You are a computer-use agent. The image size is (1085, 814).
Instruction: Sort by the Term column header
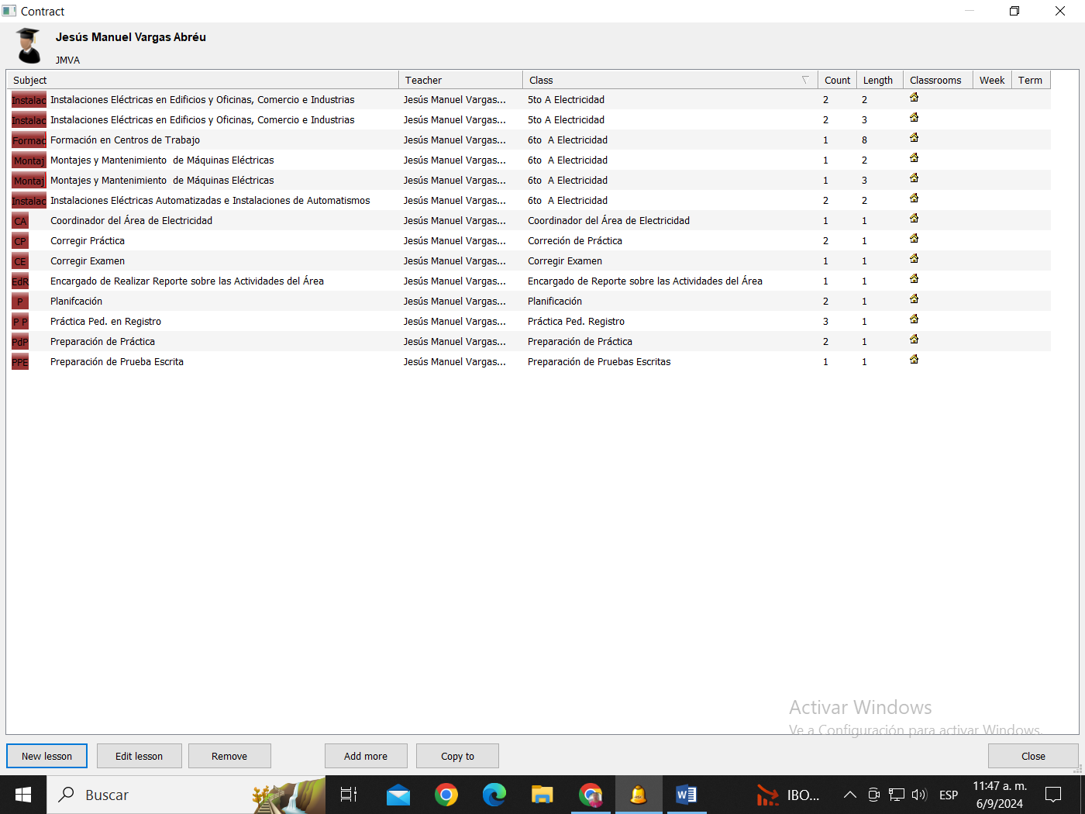[x=1031, y=80]
